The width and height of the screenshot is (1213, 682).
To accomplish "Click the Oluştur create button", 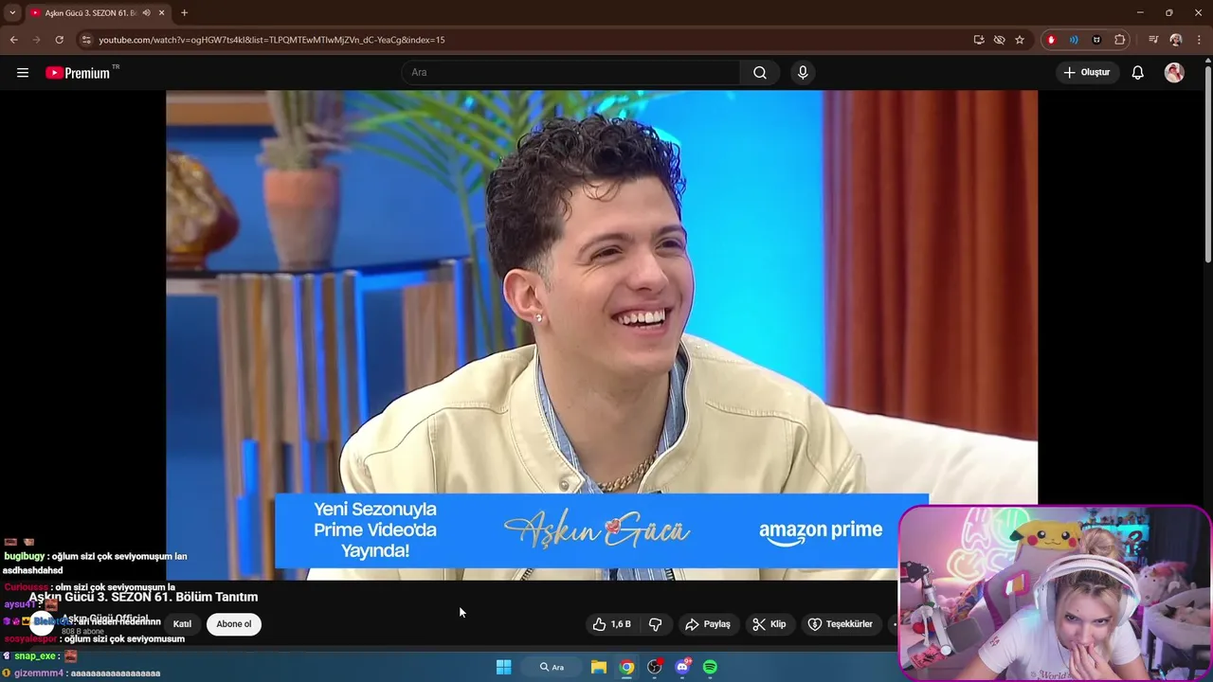I will click(x=1087, y=73).
